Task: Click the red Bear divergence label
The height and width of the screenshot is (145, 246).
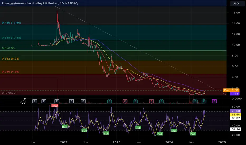Action: pyautogui.click(x=55, y=106)
